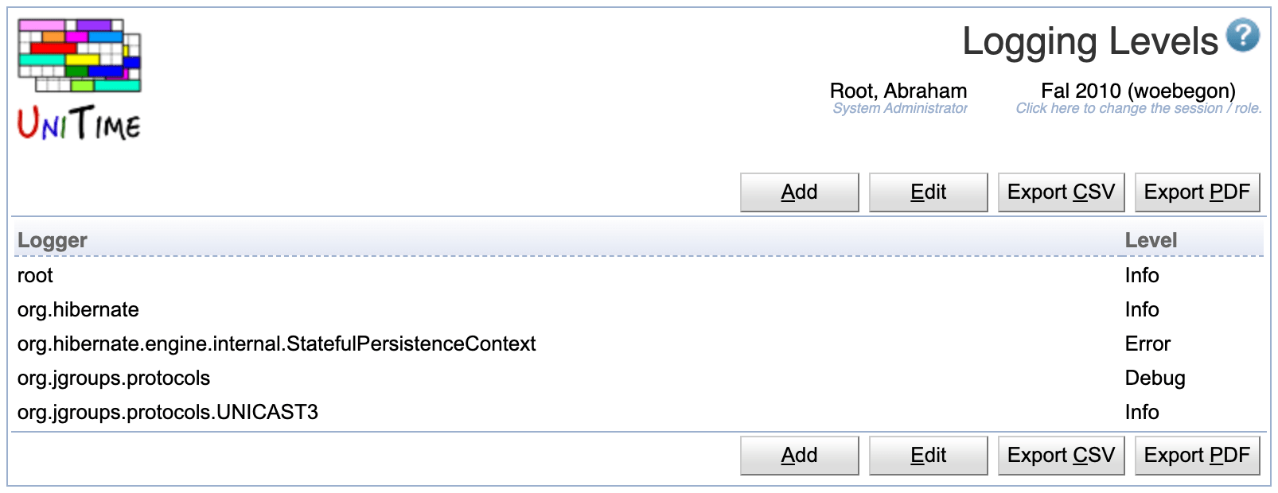Click the Debug level value

tap(1155, 378)
